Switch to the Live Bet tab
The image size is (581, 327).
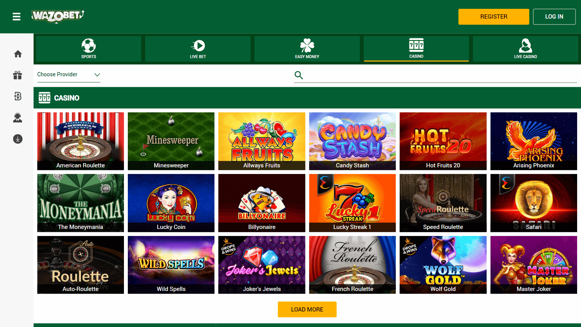(x=198, y=49)
